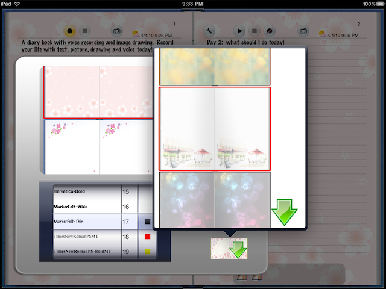Select the cafe umbrella sketch background
This screenshot has width=386, height=289.
pyautogui.click(x=215, y=129)
